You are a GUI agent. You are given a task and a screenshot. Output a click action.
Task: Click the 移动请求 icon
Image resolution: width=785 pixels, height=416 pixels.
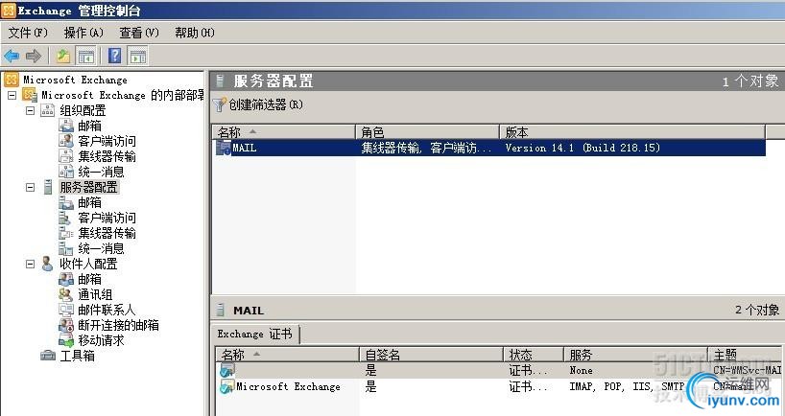pyautogui.click(x=66, y=340)
